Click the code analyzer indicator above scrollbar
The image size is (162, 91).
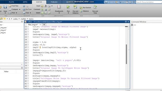[x=129, y=27]
